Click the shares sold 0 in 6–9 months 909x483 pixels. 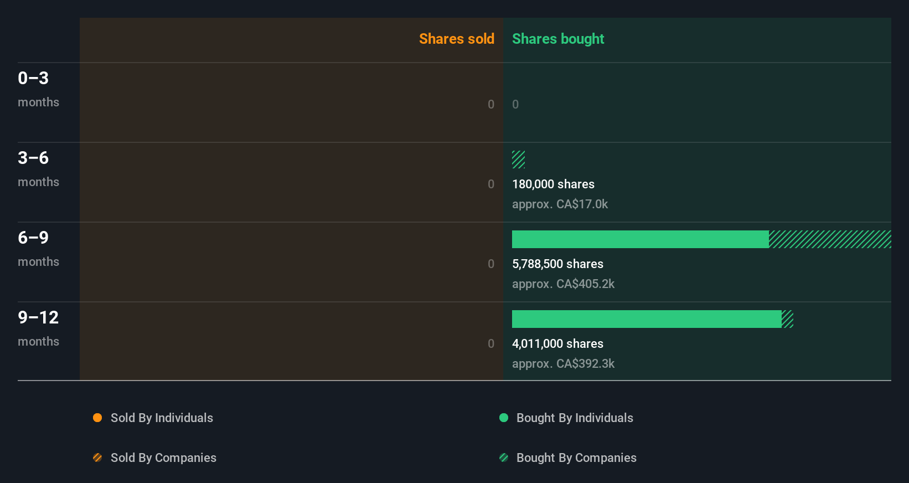(x=491, y=264)
